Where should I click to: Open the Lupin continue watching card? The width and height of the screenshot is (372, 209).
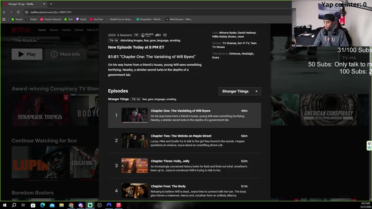40,162
